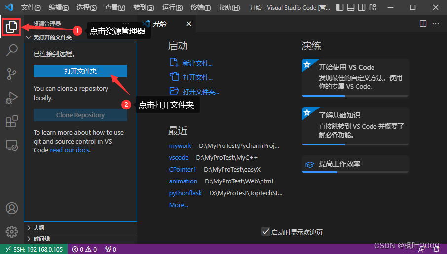
Task: Open the 文件(F) menu
Action: coord(31,8)
